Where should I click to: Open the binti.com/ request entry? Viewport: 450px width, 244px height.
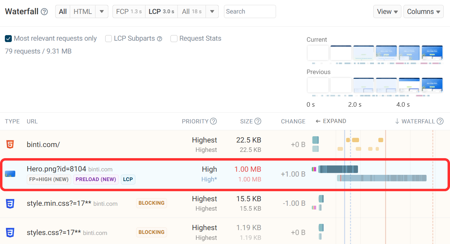pyautogui.click(x=43, y=144)
